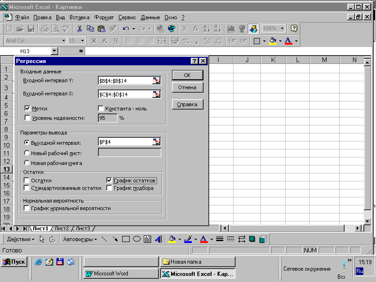Check the Остатки checkbox
Screen dimensions: 376x282
pos(27,180)
